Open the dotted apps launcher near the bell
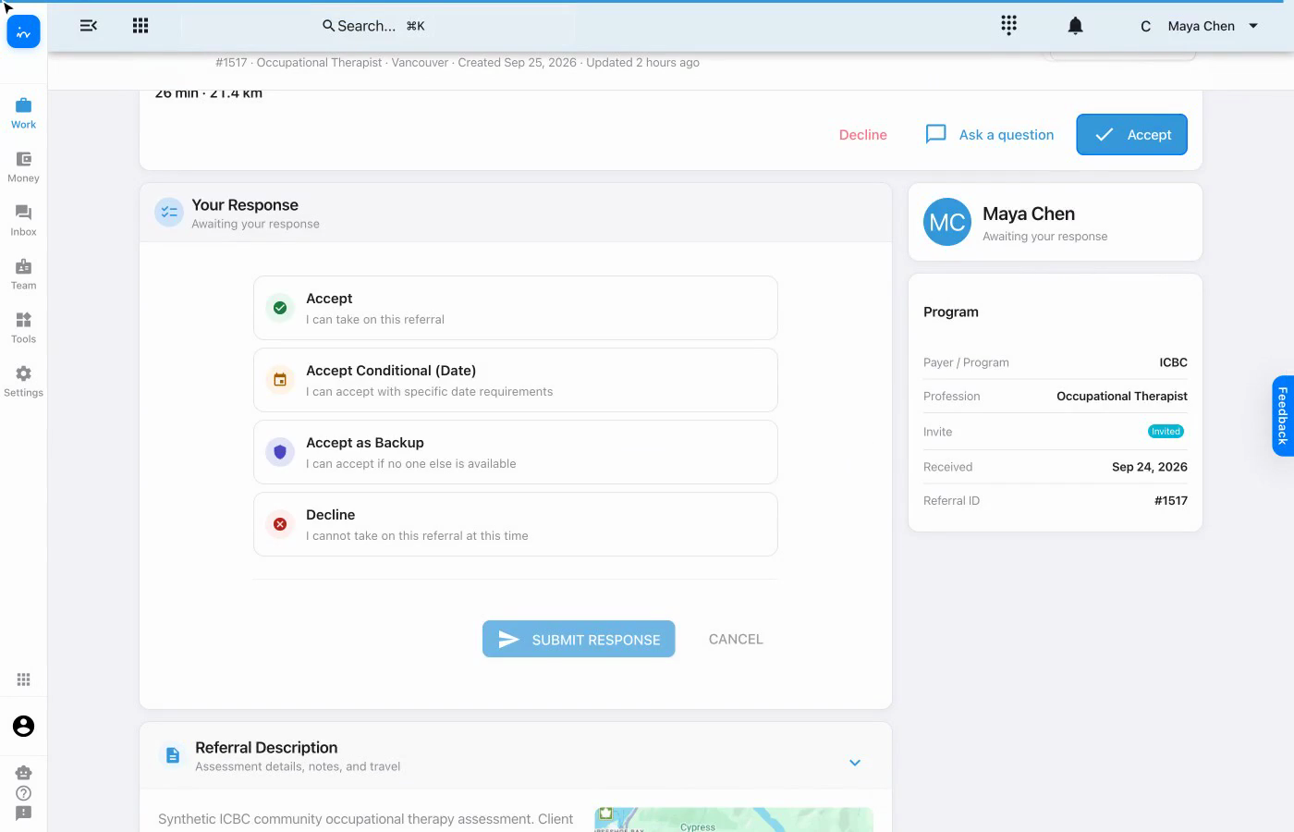 (1008, 26)
